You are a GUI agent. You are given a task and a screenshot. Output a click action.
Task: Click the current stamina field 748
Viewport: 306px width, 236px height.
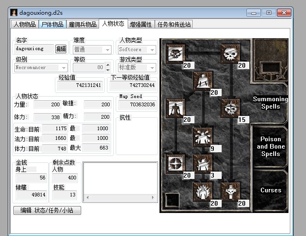(x=55, y=149)
